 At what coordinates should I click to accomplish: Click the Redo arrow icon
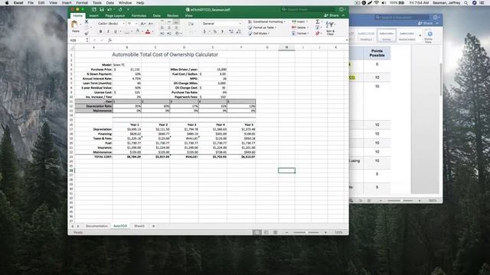coord(120,10)
